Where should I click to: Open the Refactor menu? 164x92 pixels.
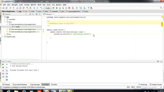[34, 5]
